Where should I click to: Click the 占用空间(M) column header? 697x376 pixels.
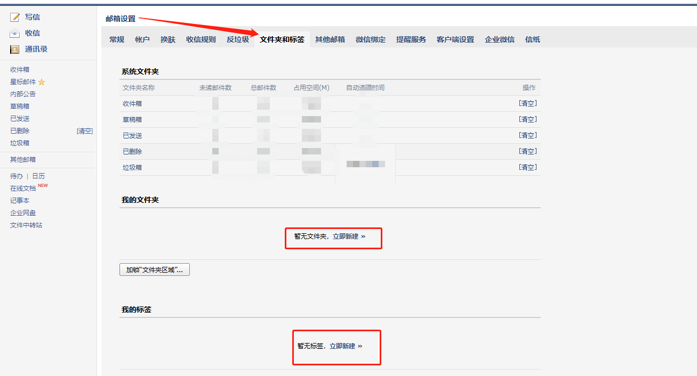point(311,88)
